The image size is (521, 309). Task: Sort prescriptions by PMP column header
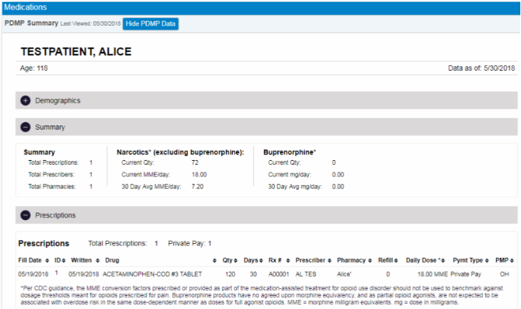coord(504,261)
